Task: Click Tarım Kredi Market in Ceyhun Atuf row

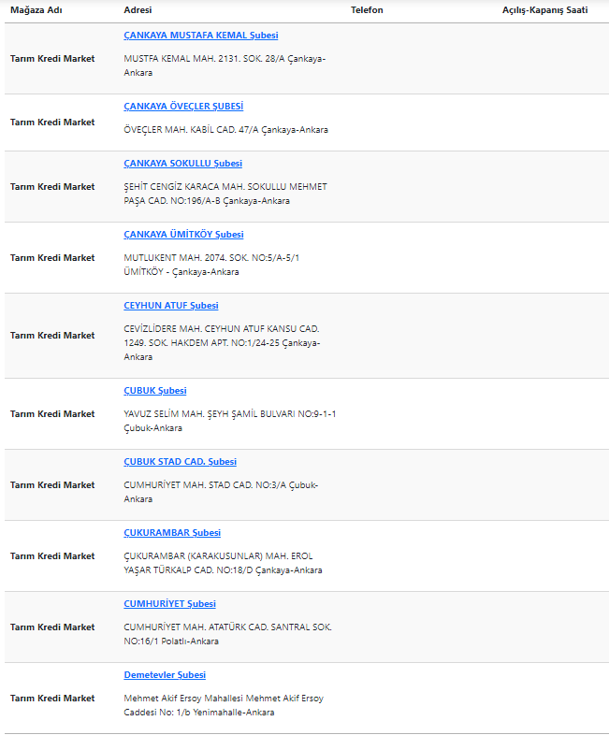Action: [52, 336]
